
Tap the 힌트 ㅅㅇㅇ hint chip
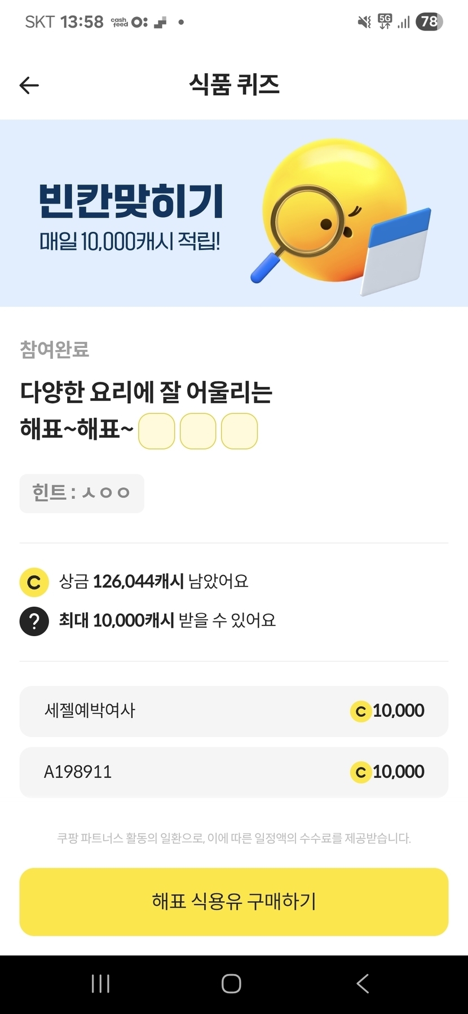(82, 493)
